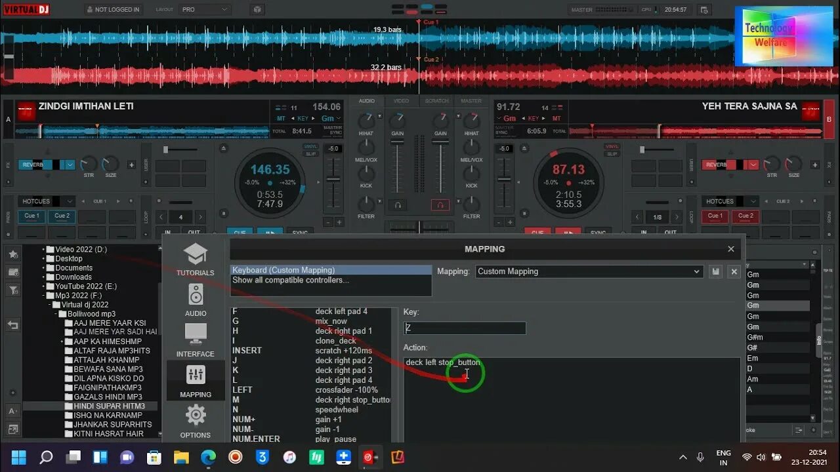Halve loop size on left deck loop control
Image resolution: width=840 pixels, height=472 pixels.
161,217
